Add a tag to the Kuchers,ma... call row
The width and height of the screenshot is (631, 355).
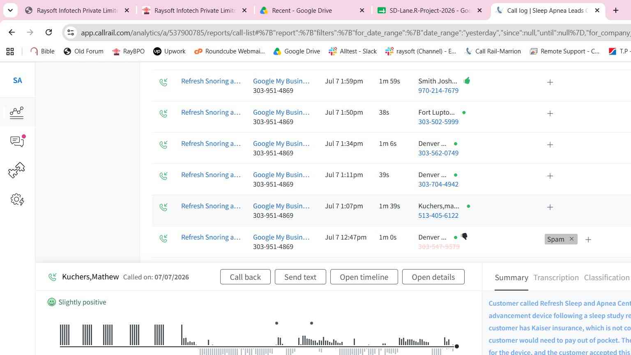coord(550,207)
